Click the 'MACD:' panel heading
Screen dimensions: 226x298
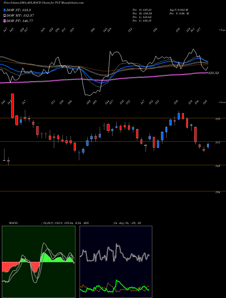click(13, 223)
